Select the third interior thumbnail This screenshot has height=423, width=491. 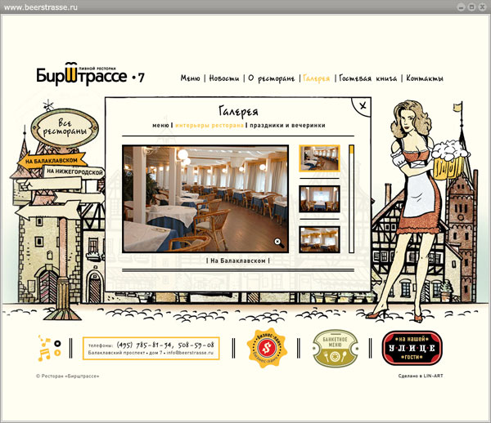click(319, 239)
